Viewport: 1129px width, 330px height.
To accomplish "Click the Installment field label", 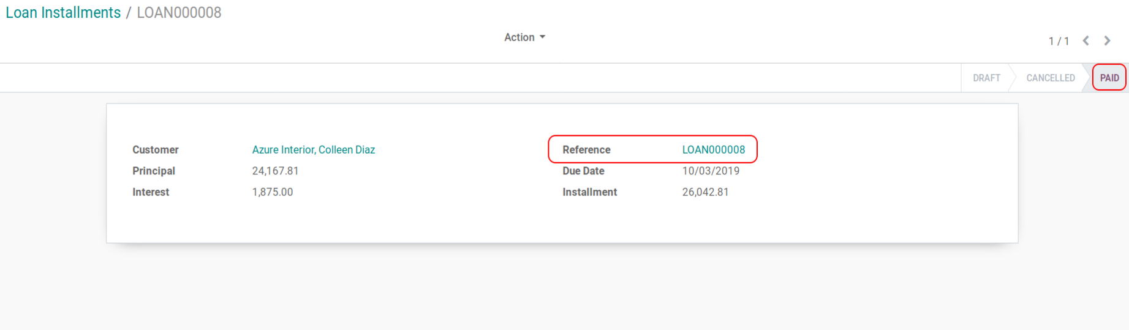I will [589, 192].
